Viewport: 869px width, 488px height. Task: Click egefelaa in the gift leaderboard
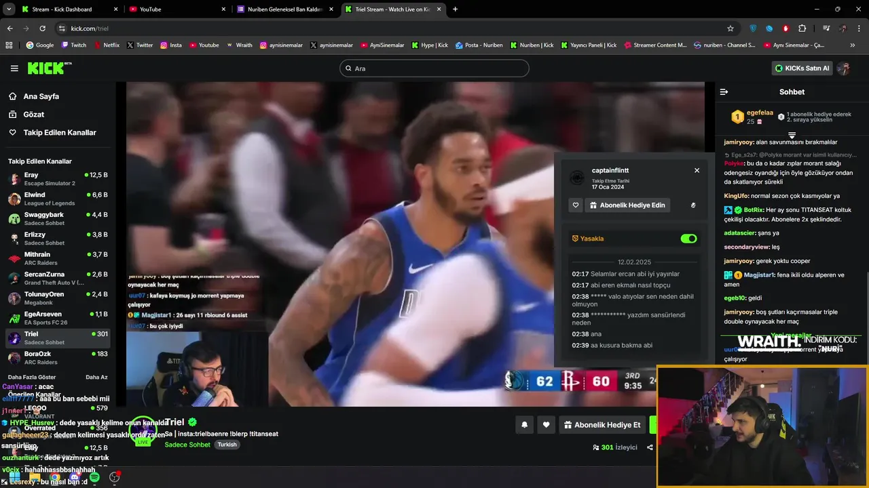coord(760,113)
